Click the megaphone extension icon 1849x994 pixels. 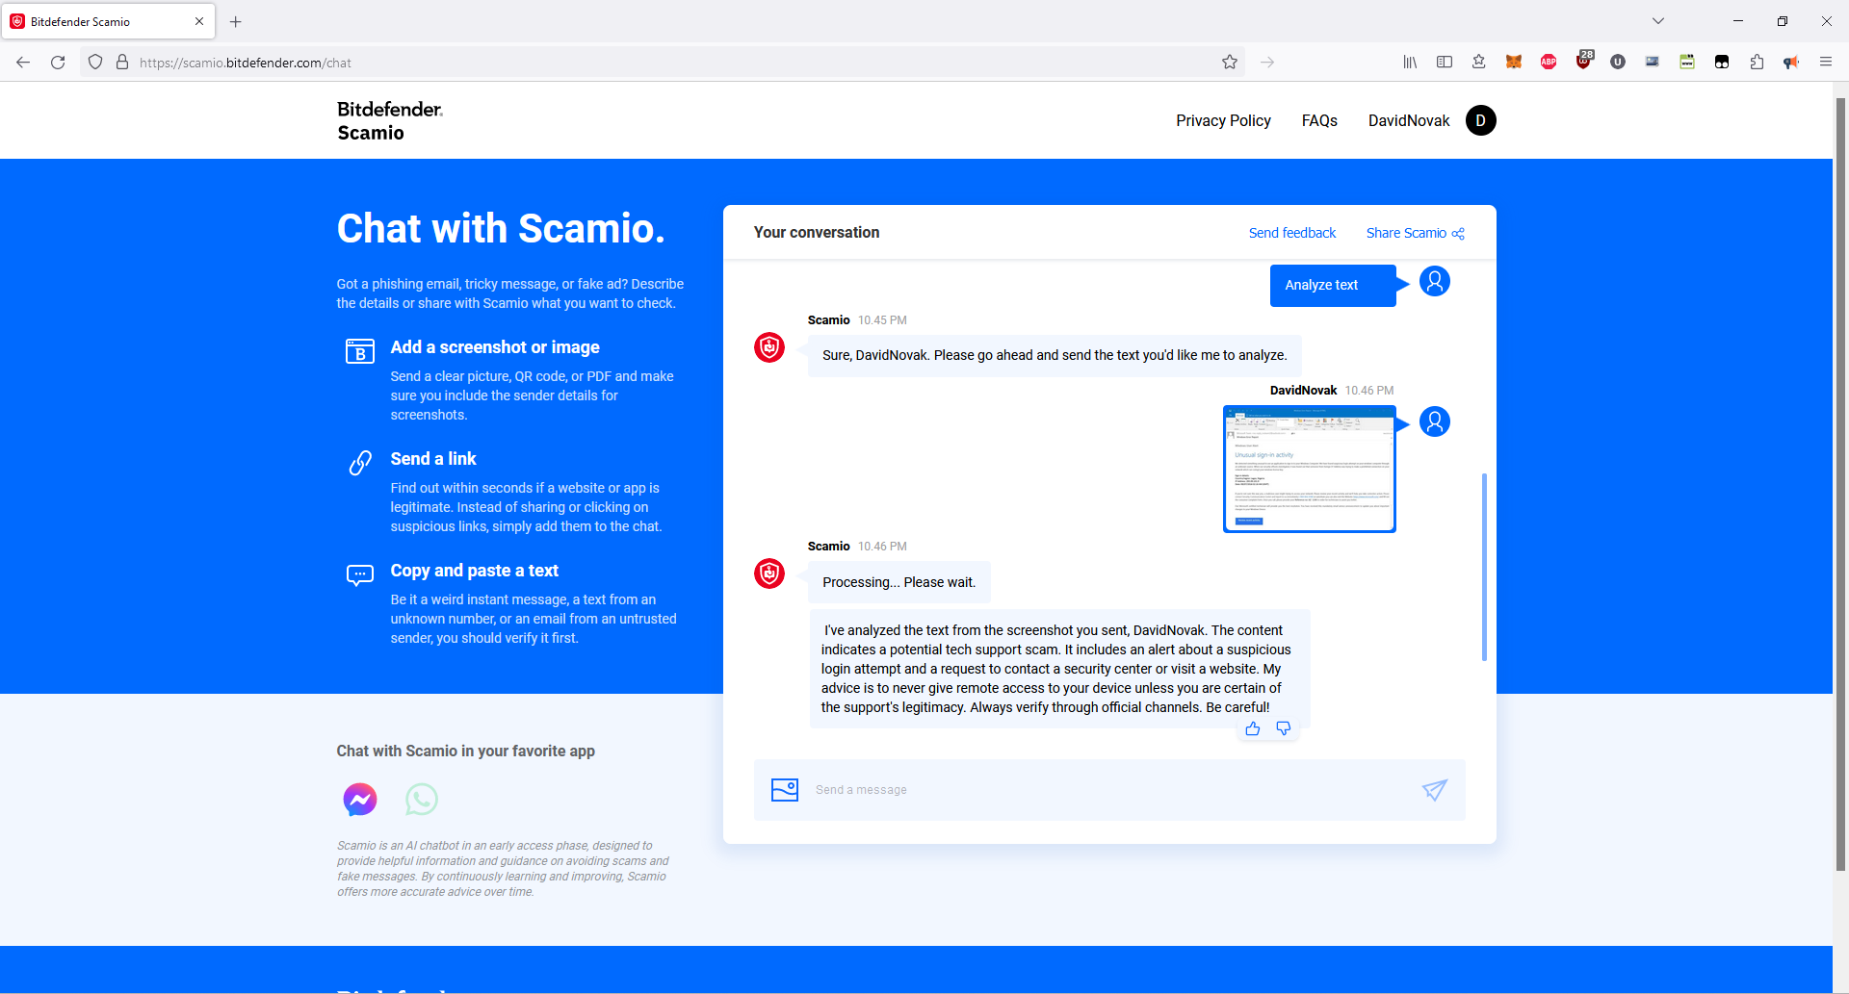click(x=1791, y=63)
